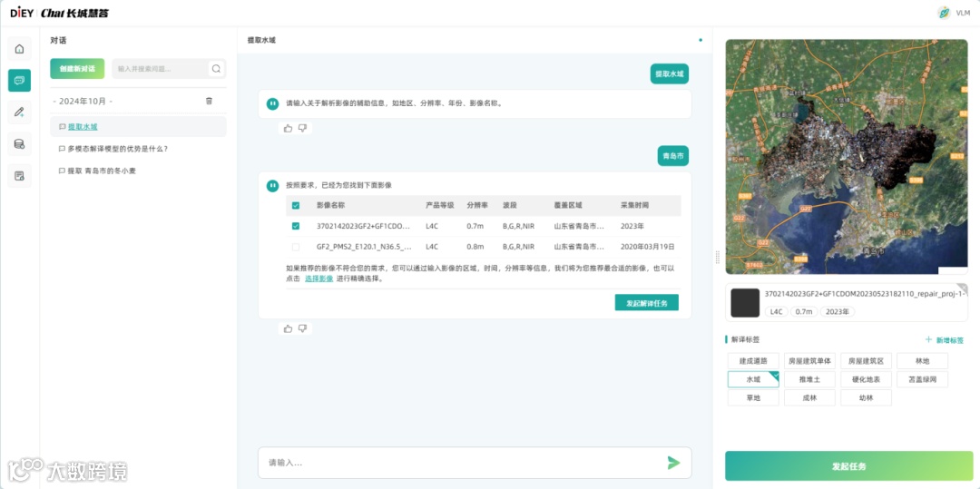The width and height of the screenshot is (980, 489).
Task: Toggle the 推堆土 label tag
Action: coord(809,379)
